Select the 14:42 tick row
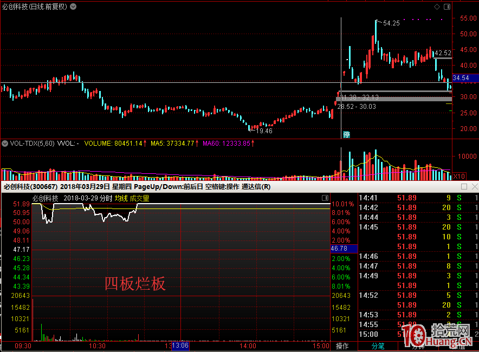This screenshot has width=479, height=352. [x=418, y=207]
